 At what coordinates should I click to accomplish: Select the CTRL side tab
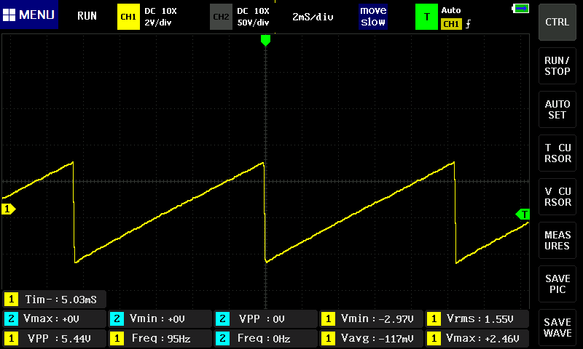[x=557, y=22]
